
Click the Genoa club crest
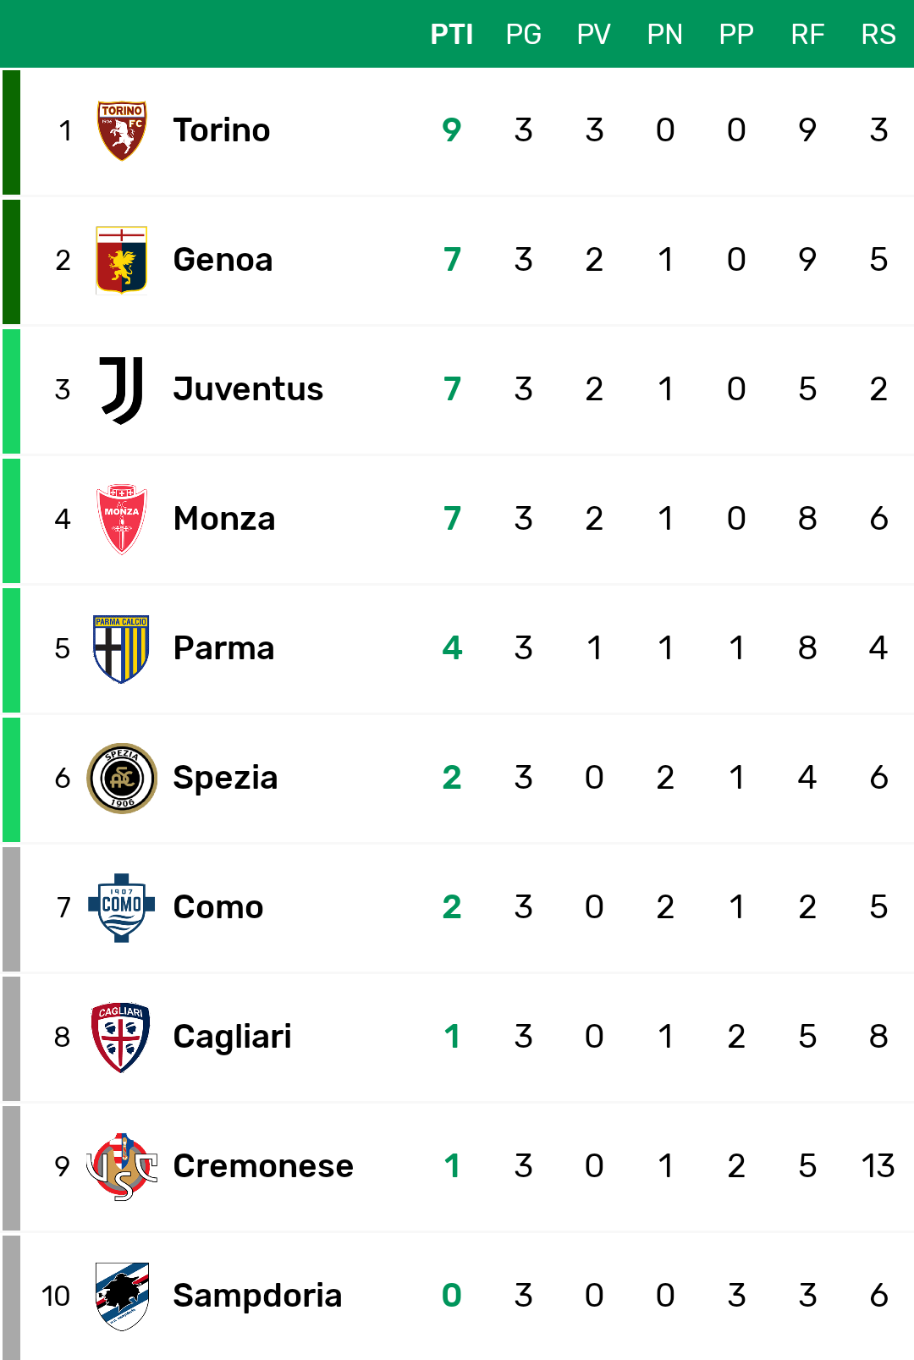[122, 260]
